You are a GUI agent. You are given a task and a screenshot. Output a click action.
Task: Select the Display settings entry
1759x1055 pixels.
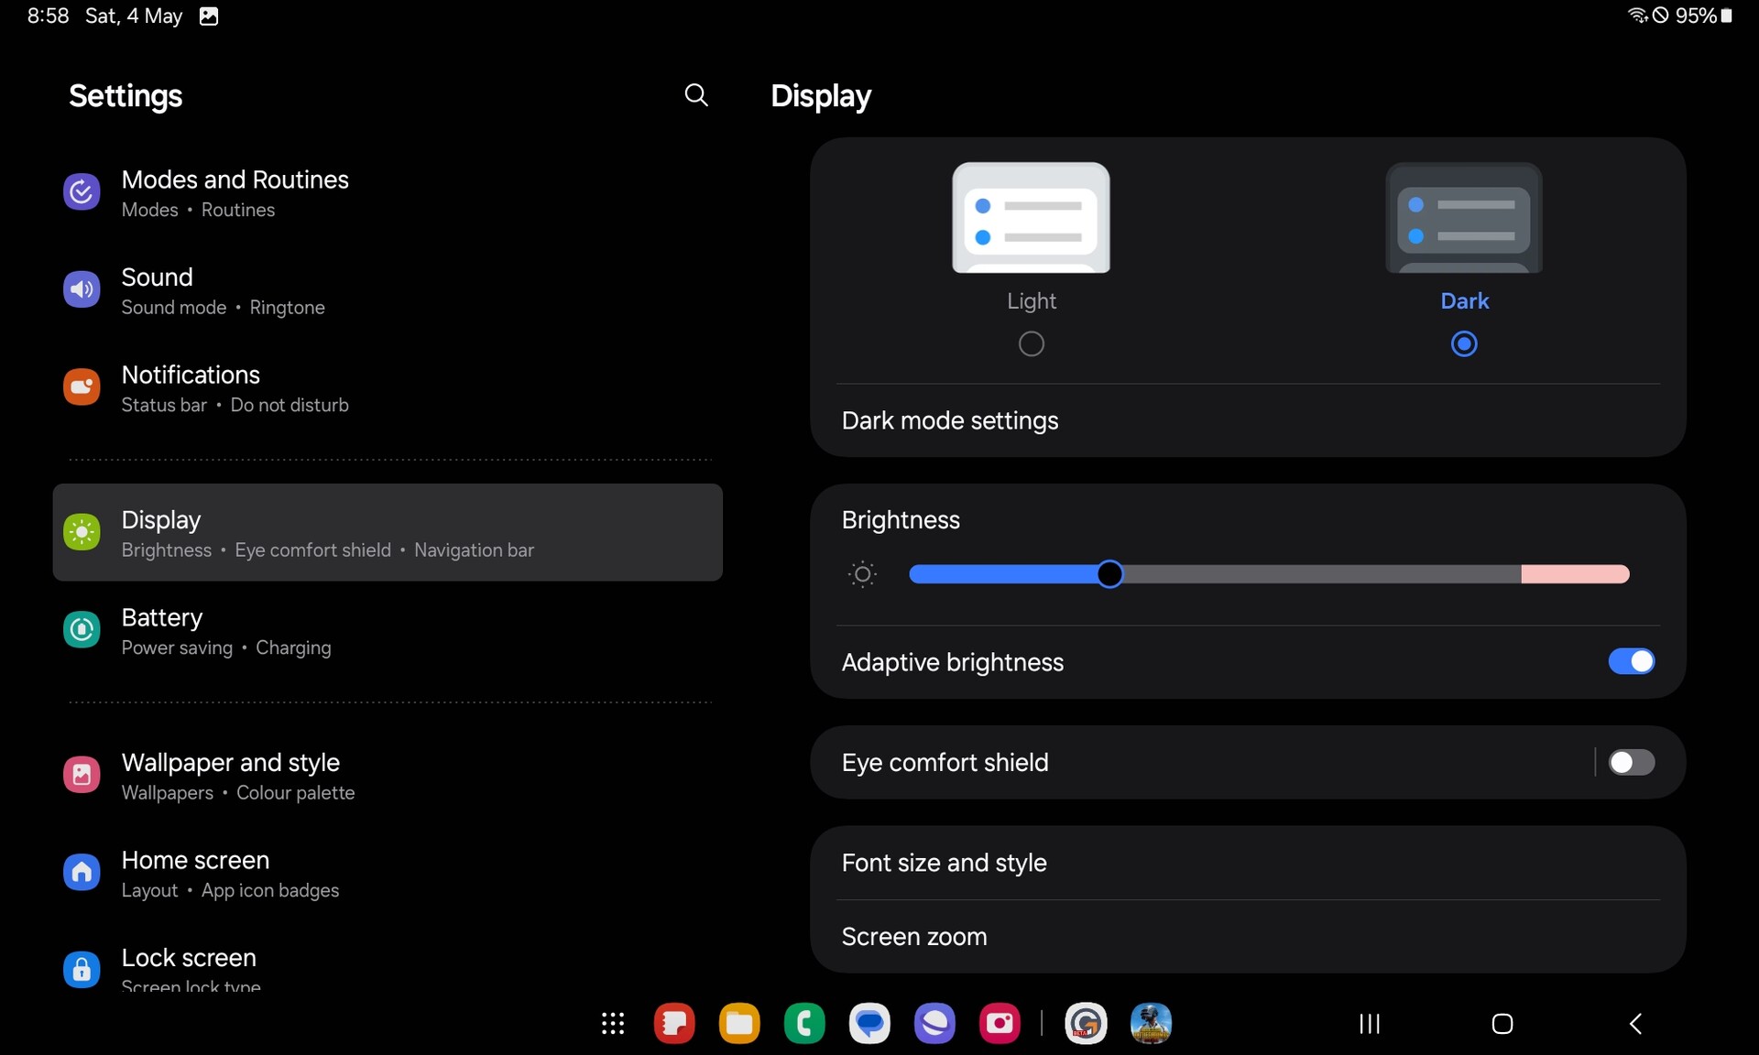click(388, 532)
